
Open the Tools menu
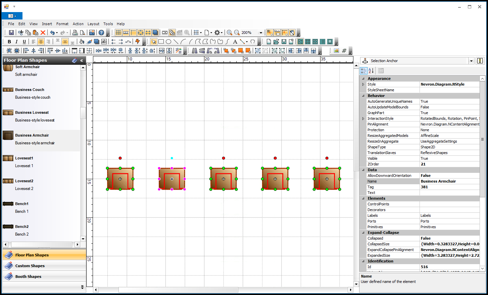click(108, 24)
